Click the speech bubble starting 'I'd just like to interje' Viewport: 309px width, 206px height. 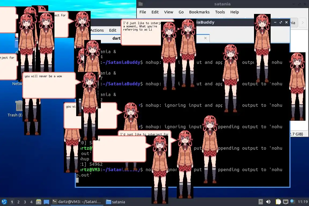141,32
